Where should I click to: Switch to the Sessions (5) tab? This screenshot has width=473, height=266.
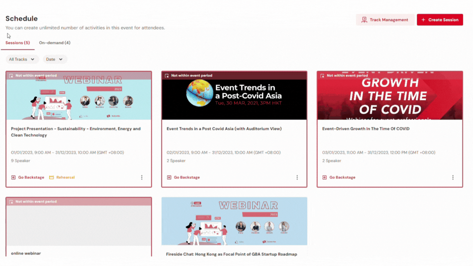pos(18,43)
